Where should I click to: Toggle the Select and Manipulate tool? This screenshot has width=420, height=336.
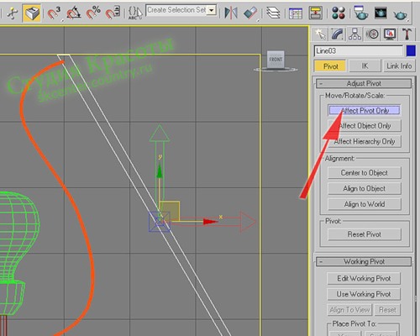(x=13, y=13)
